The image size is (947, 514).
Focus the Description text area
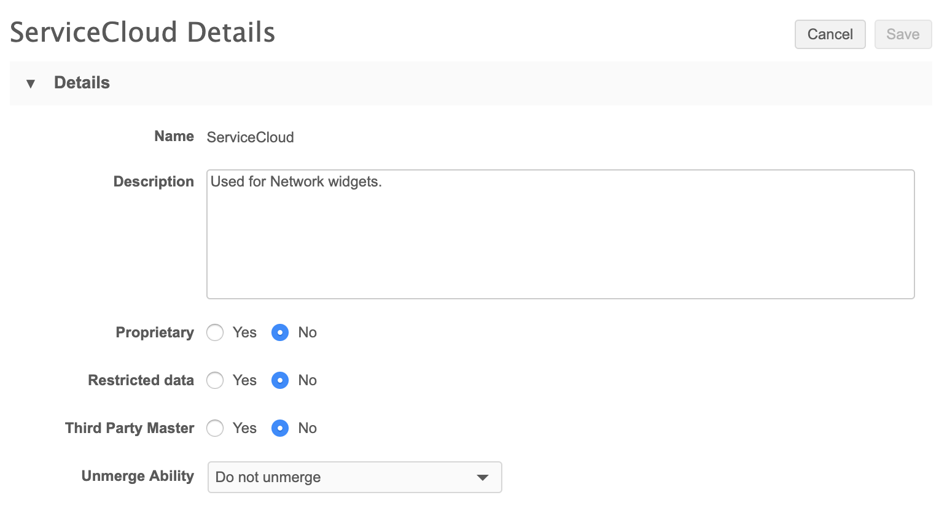pyautogui.click(x=560, y=234)
